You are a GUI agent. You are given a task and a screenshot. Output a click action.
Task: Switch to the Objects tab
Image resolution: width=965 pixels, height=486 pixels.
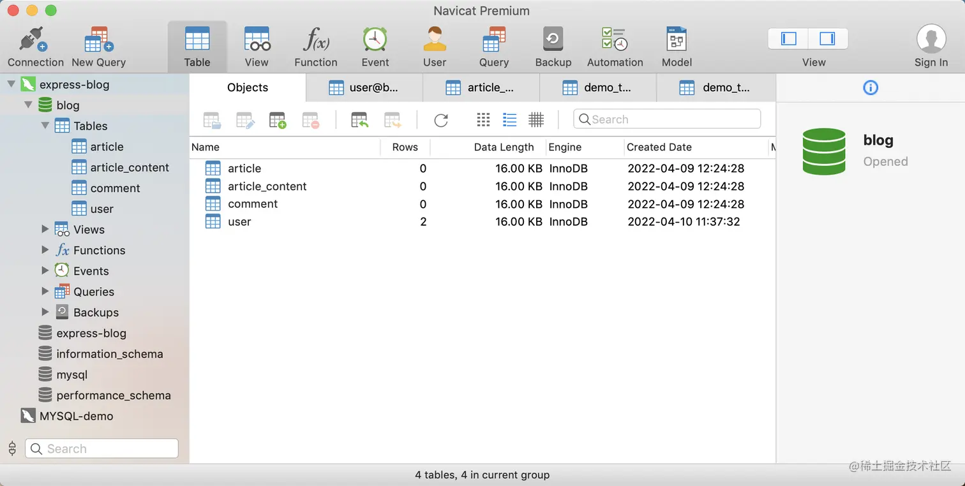point(248,88)
